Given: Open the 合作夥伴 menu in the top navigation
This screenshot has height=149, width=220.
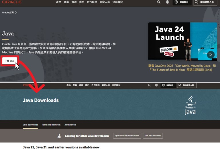Looking at the screenshot, I should pyautogui.click(x=92, y=2).
